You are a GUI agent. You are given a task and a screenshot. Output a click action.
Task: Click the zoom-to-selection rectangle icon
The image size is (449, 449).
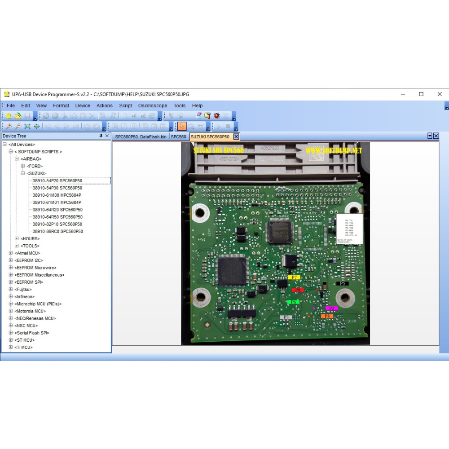pyautogui.click(x=191, y=126)
